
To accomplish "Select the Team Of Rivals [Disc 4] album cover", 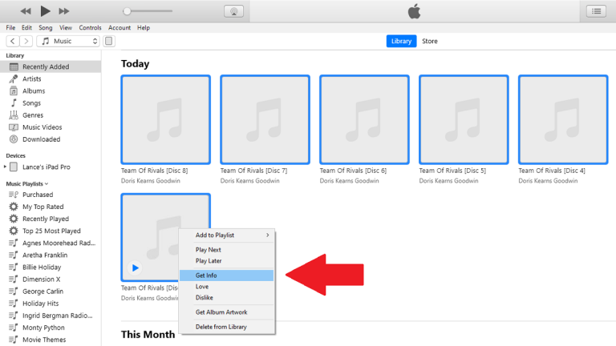I will tap(563, 119).
